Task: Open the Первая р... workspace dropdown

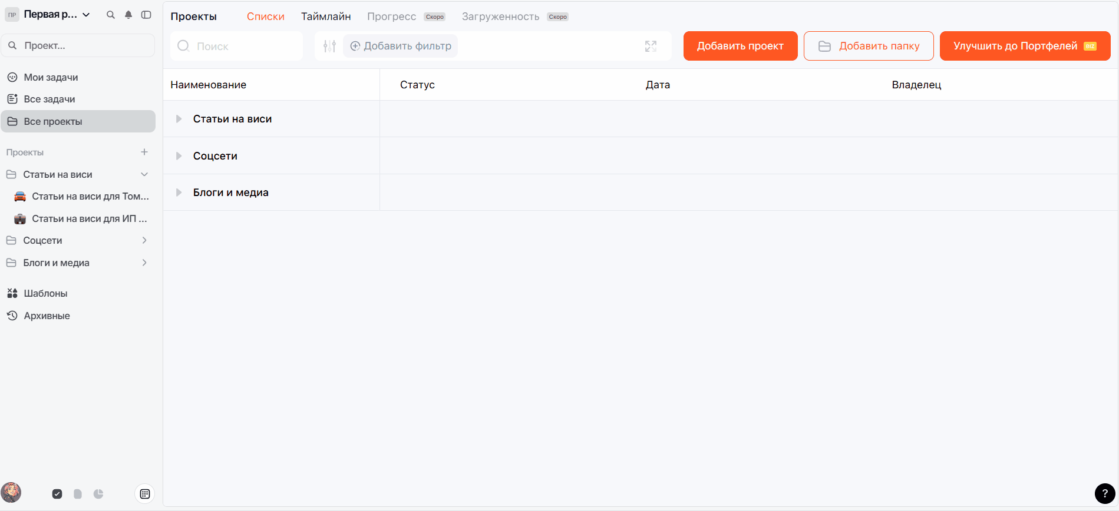Action: click(x=57, y=15)
